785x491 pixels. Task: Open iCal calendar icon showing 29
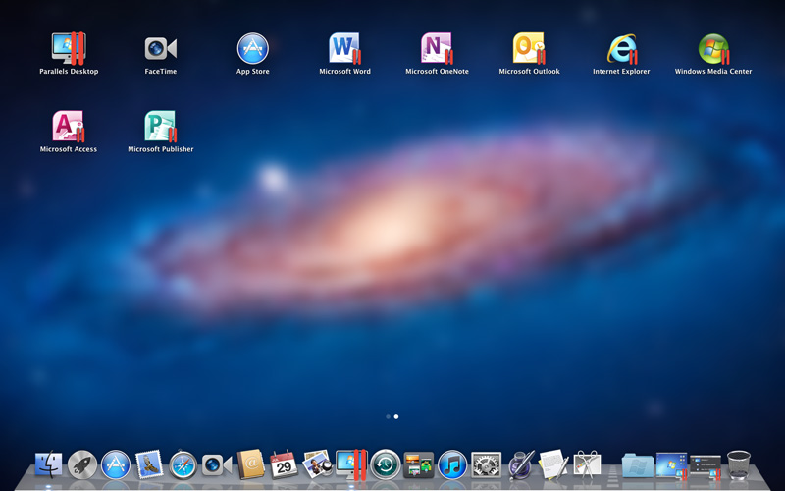(x=284, y=464)
